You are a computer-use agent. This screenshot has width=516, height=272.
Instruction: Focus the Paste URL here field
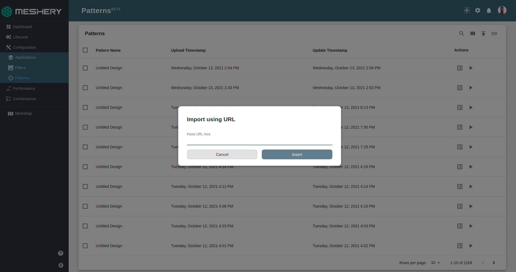coord(260,141)
